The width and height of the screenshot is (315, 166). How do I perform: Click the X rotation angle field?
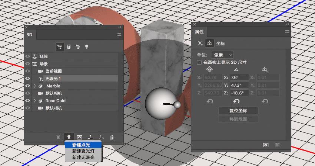(x=239, y=77)
